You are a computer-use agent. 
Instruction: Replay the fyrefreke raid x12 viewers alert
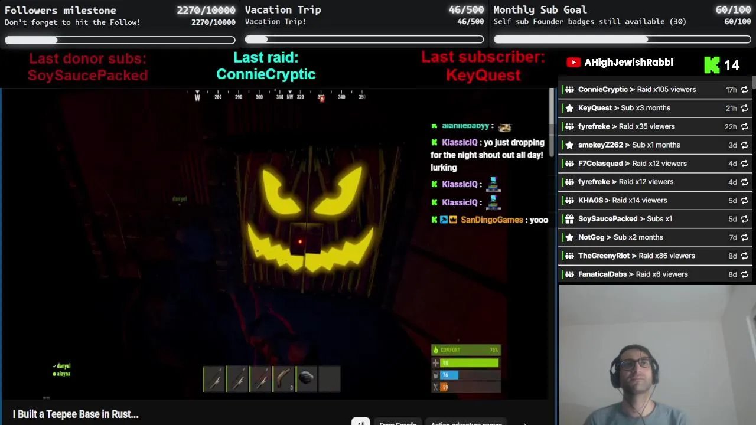click(x=744, y=182)
